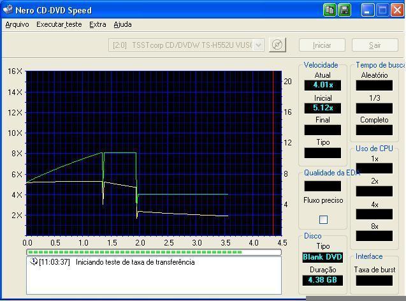This screenshot has width=406, height=301.
Task: Open the Arquivo menu
Action: 17,24
